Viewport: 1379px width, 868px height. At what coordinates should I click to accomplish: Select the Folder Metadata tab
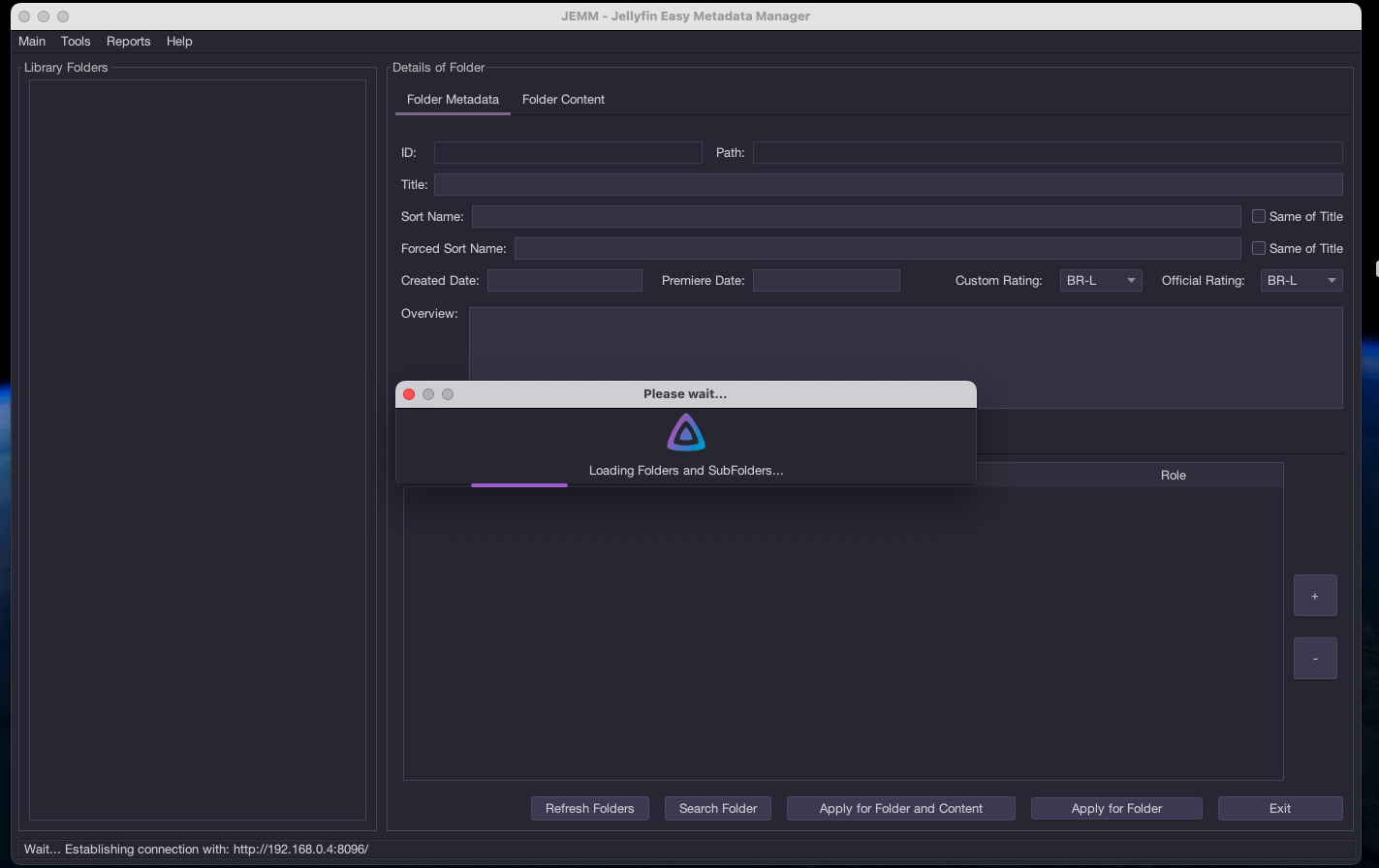(x=453, y=99)
